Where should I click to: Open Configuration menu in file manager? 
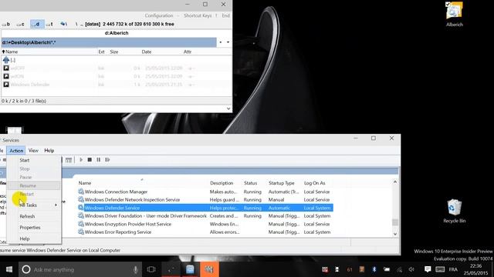point(159,15)
